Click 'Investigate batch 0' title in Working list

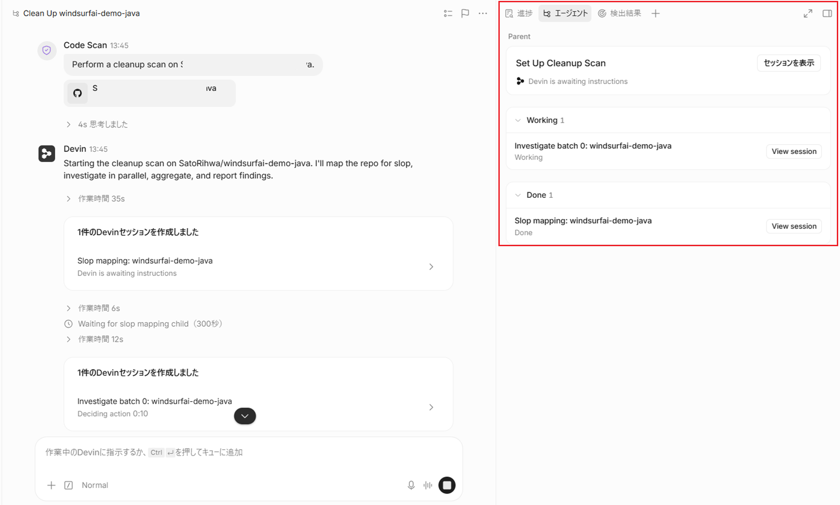(593, 146)
